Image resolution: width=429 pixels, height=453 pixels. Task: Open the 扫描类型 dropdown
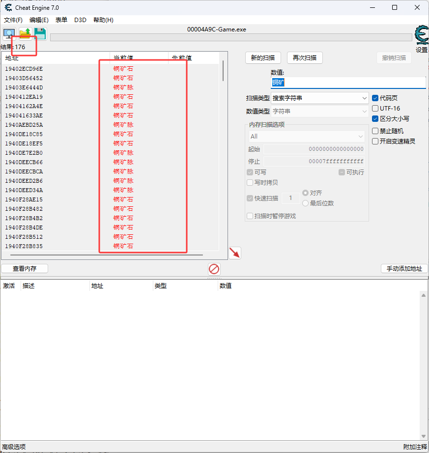[x=319, y=98]
